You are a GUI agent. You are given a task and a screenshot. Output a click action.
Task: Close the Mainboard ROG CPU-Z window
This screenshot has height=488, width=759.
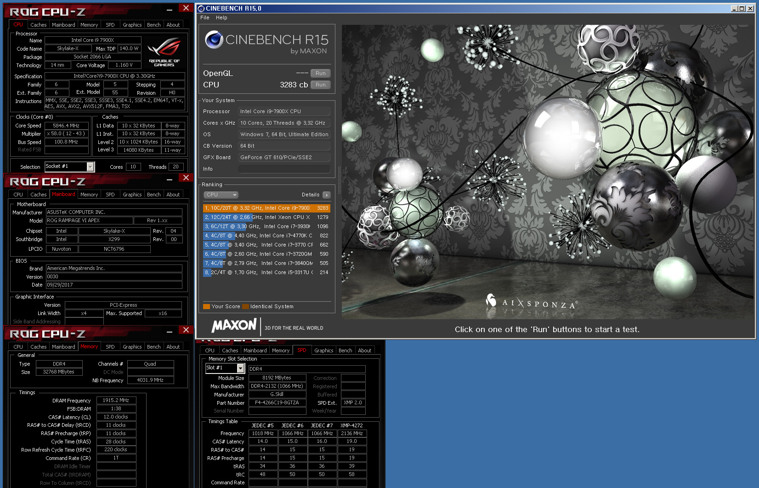(x=186, y=178)
